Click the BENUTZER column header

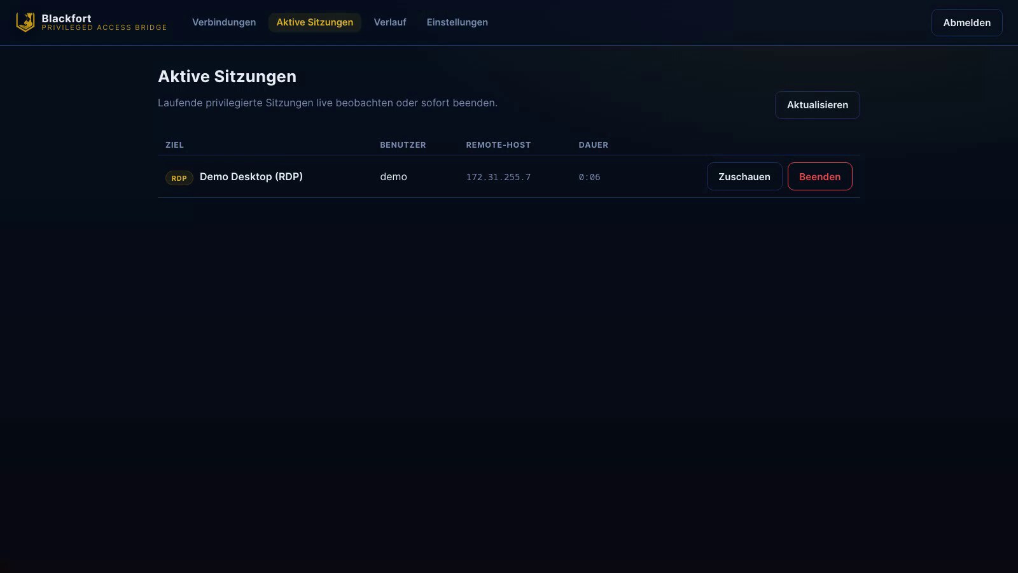tap(403, 145)
